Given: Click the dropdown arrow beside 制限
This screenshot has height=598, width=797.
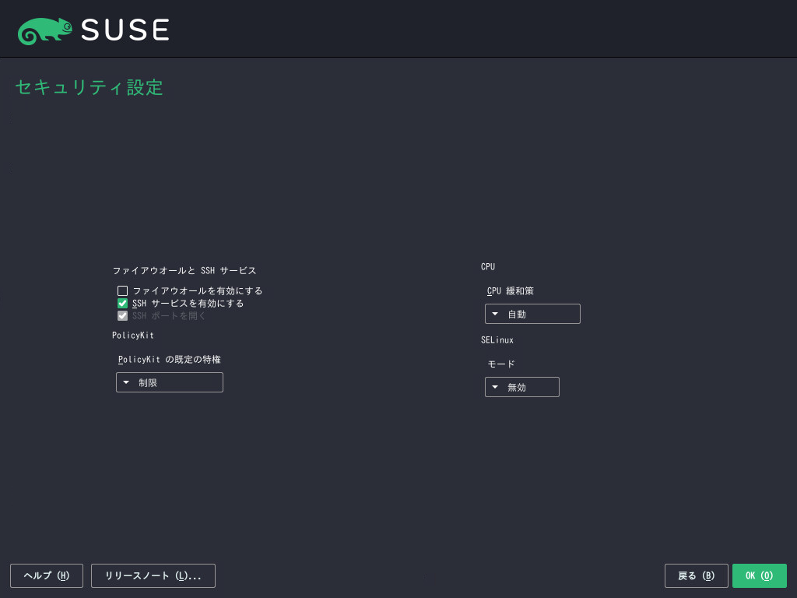Looking at the screenshot, I should click(x=125, y=382).
